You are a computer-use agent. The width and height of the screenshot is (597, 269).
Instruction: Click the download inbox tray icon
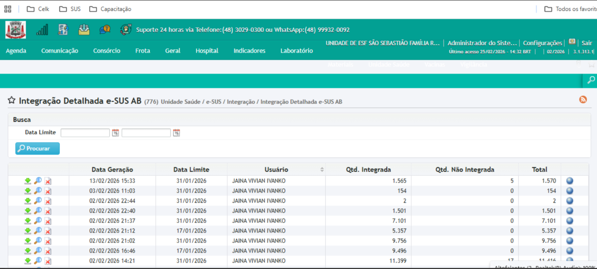pyautogui.click(x=84, y=30)
